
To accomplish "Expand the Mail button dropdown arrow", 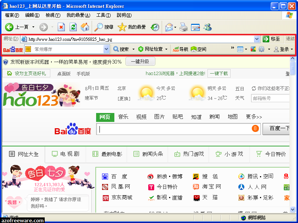I will [x=175, y=27].
